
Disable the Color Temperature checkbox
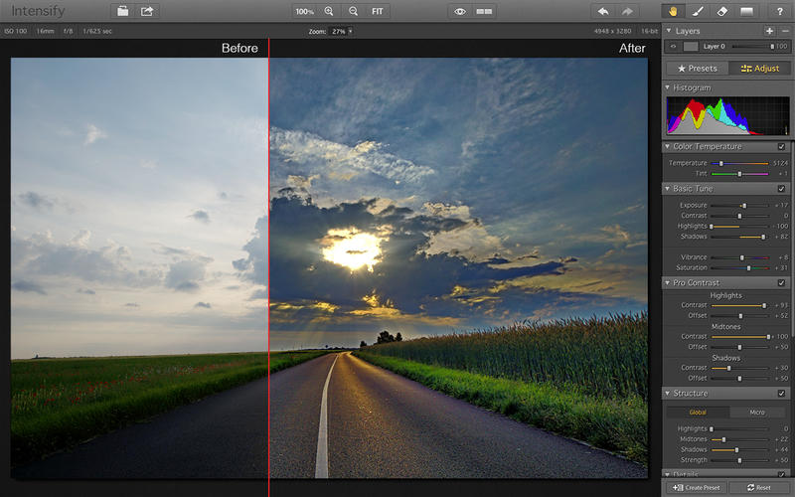(781, 146)
